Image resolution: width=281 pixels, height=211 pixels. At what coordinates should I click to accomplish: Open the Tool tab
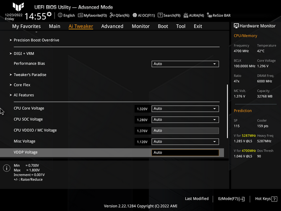click(181, 26)
